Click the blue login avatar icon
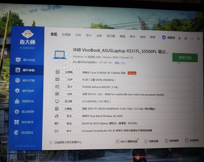 tap(164, 37)
